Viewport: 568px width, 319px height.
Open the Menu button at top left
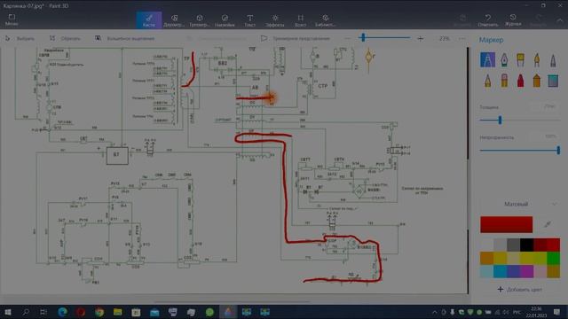[x=12, y=19]
